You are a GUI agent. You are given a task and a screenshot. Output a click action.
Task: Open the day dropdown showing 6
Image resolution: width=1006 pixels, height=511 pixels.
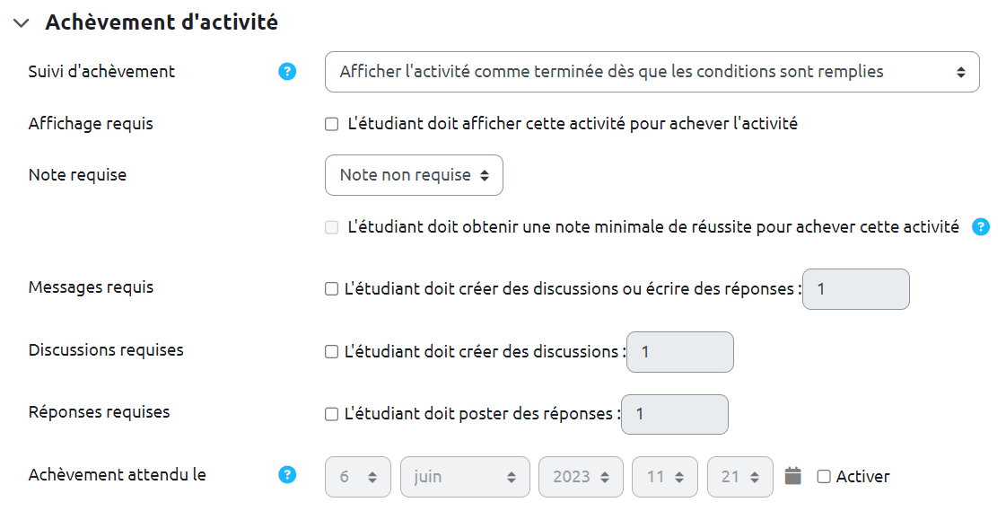(358, 477)
